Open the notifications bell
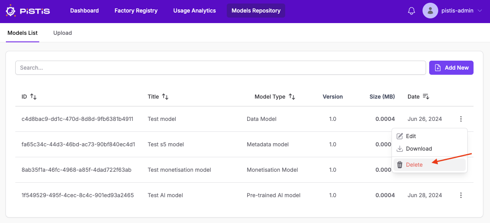 click(412, 11)
